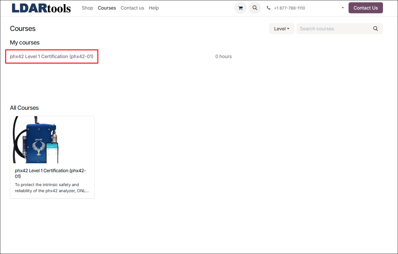Open the Courses menu item
The height and width of the screenshot is (254, 398).
coord(107,8)
